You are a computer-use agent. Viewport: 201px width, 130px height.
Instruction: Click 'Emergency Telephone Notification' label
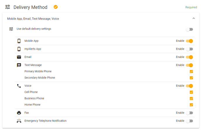pos(45,121)
